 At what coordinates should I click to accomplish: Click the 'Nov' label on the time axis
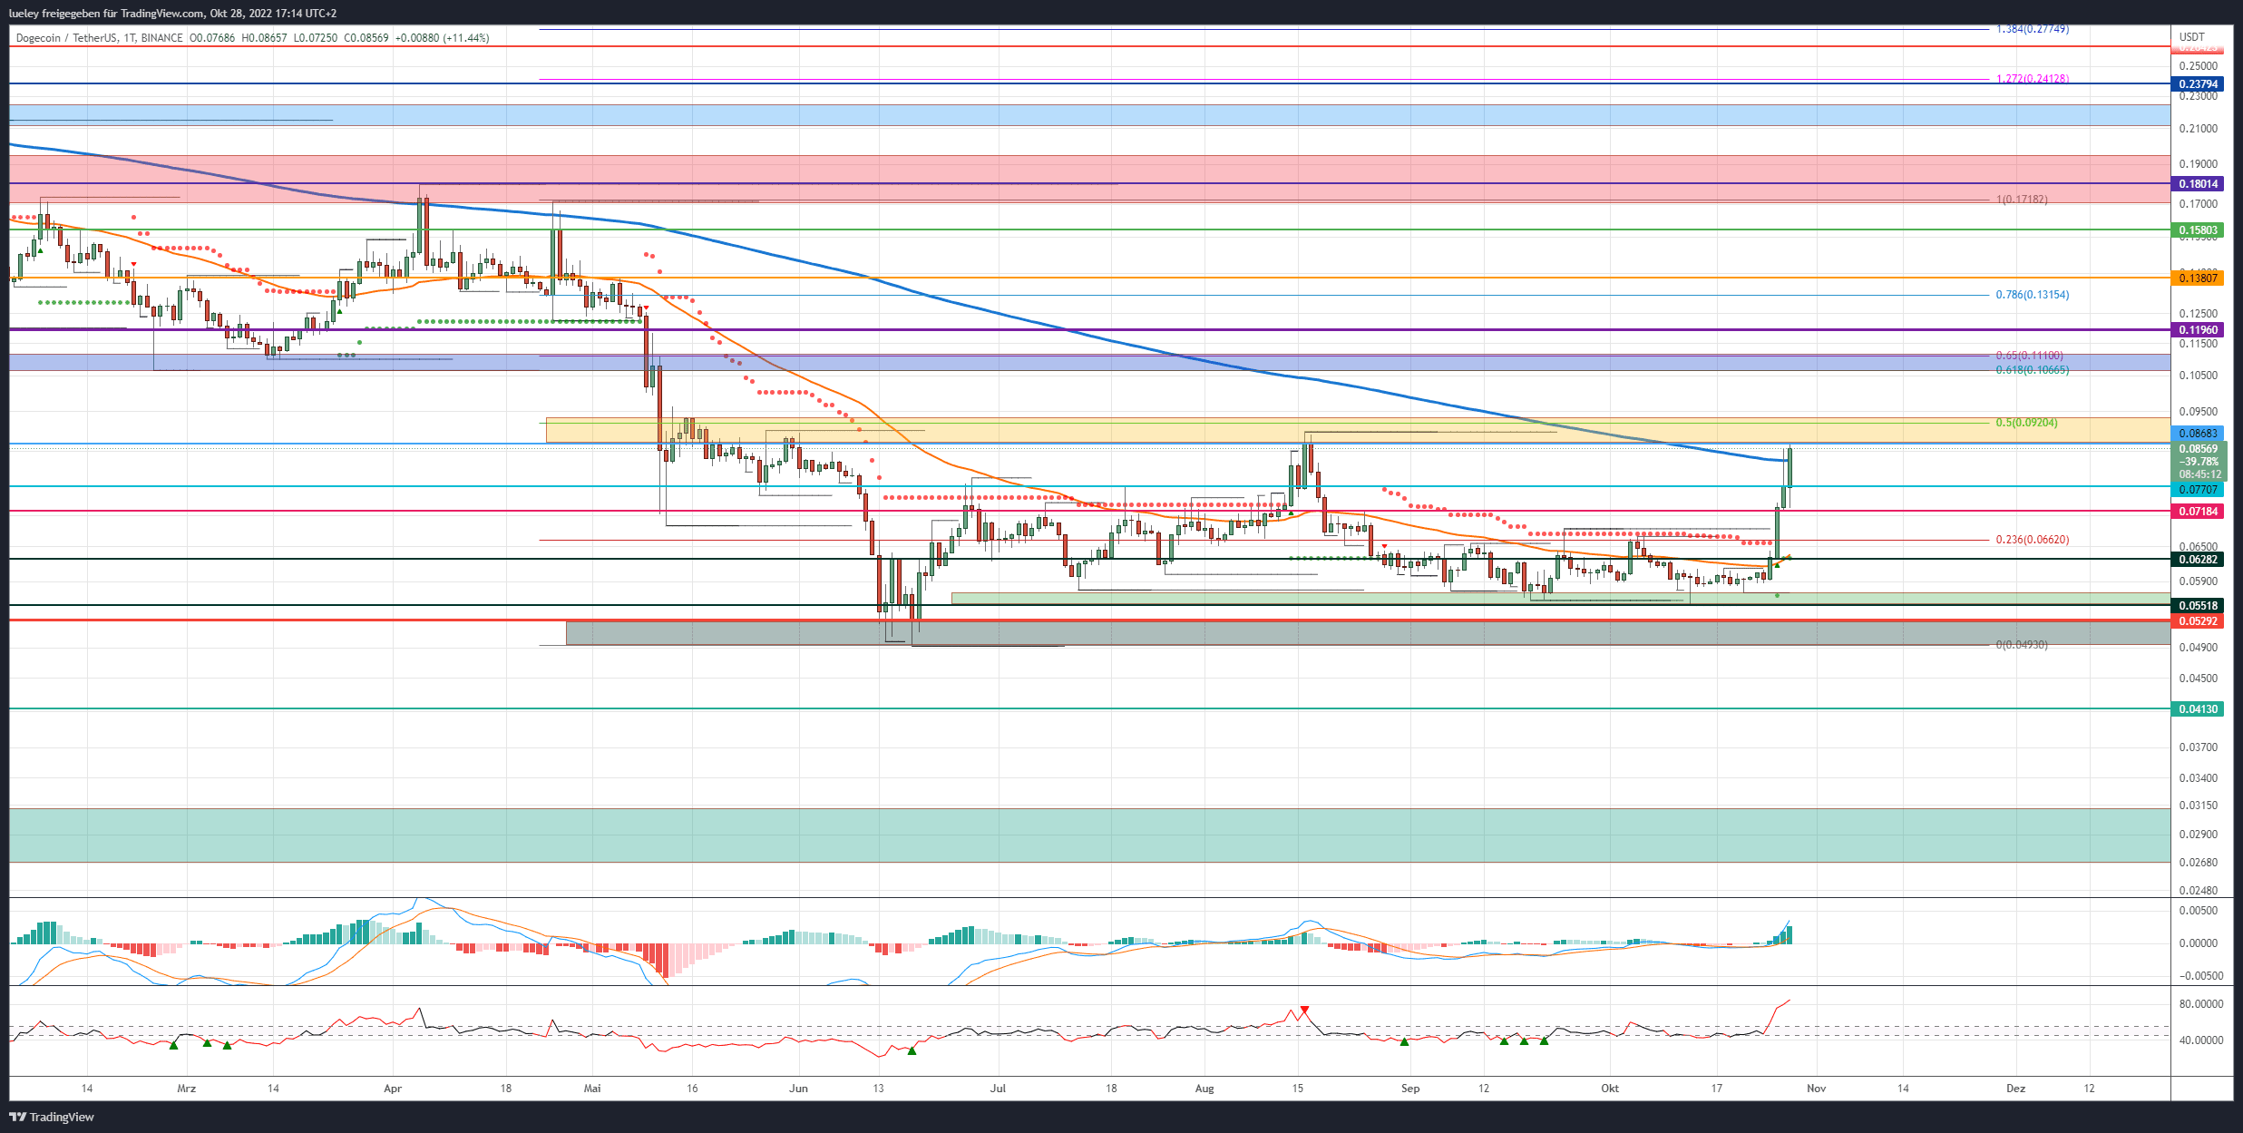tap(1816, 1089)
